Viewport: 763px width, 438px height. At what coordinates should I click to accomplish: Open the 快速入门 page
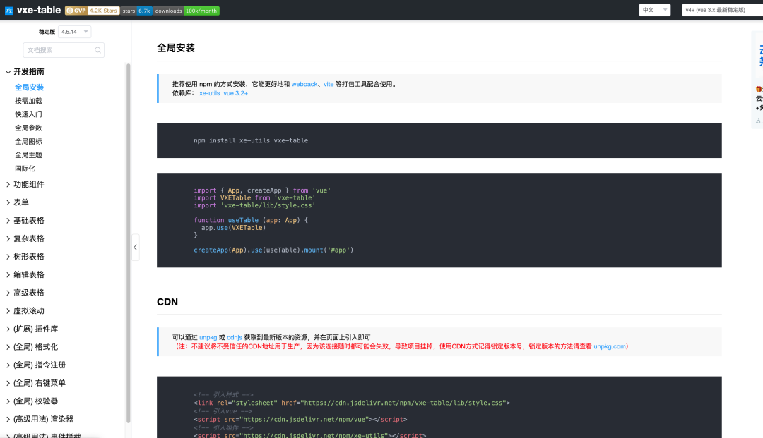click(x=28, y=114)
